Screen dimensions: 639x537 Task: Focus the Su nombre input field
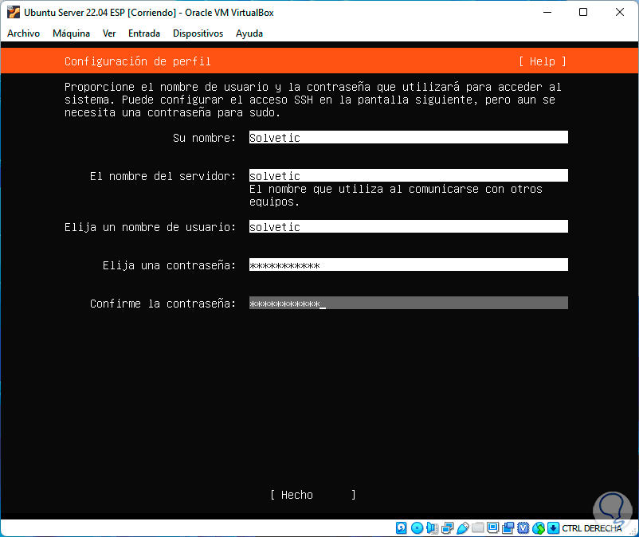click(409, 137)
